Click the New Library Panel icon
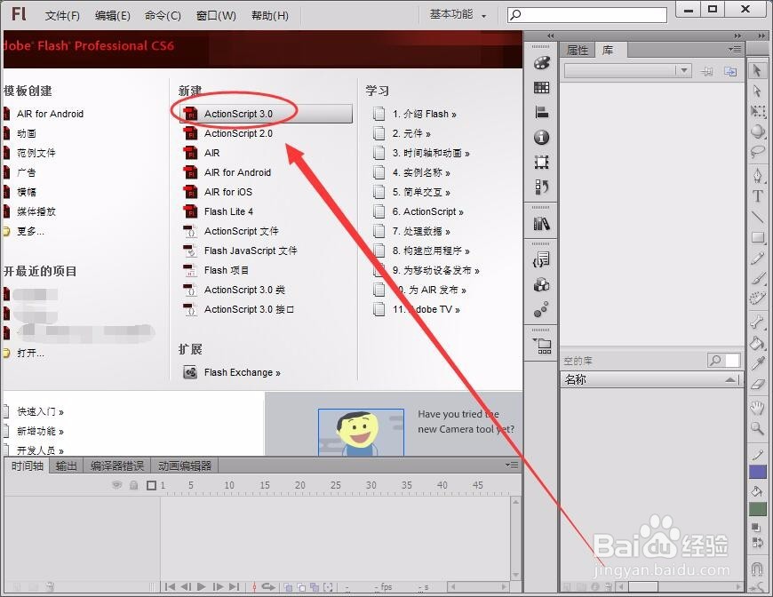 coord(730,71)
